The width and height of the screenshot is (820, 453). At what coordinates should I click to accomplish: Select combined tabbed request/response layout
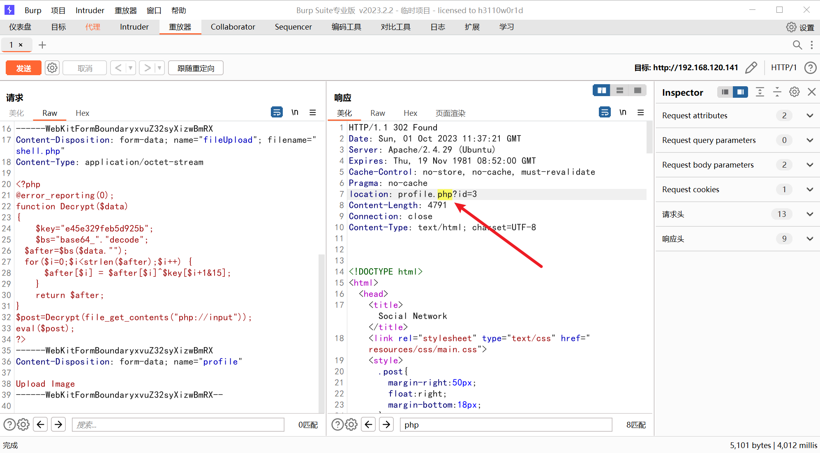pyautogui.click(x=638, y=90)
